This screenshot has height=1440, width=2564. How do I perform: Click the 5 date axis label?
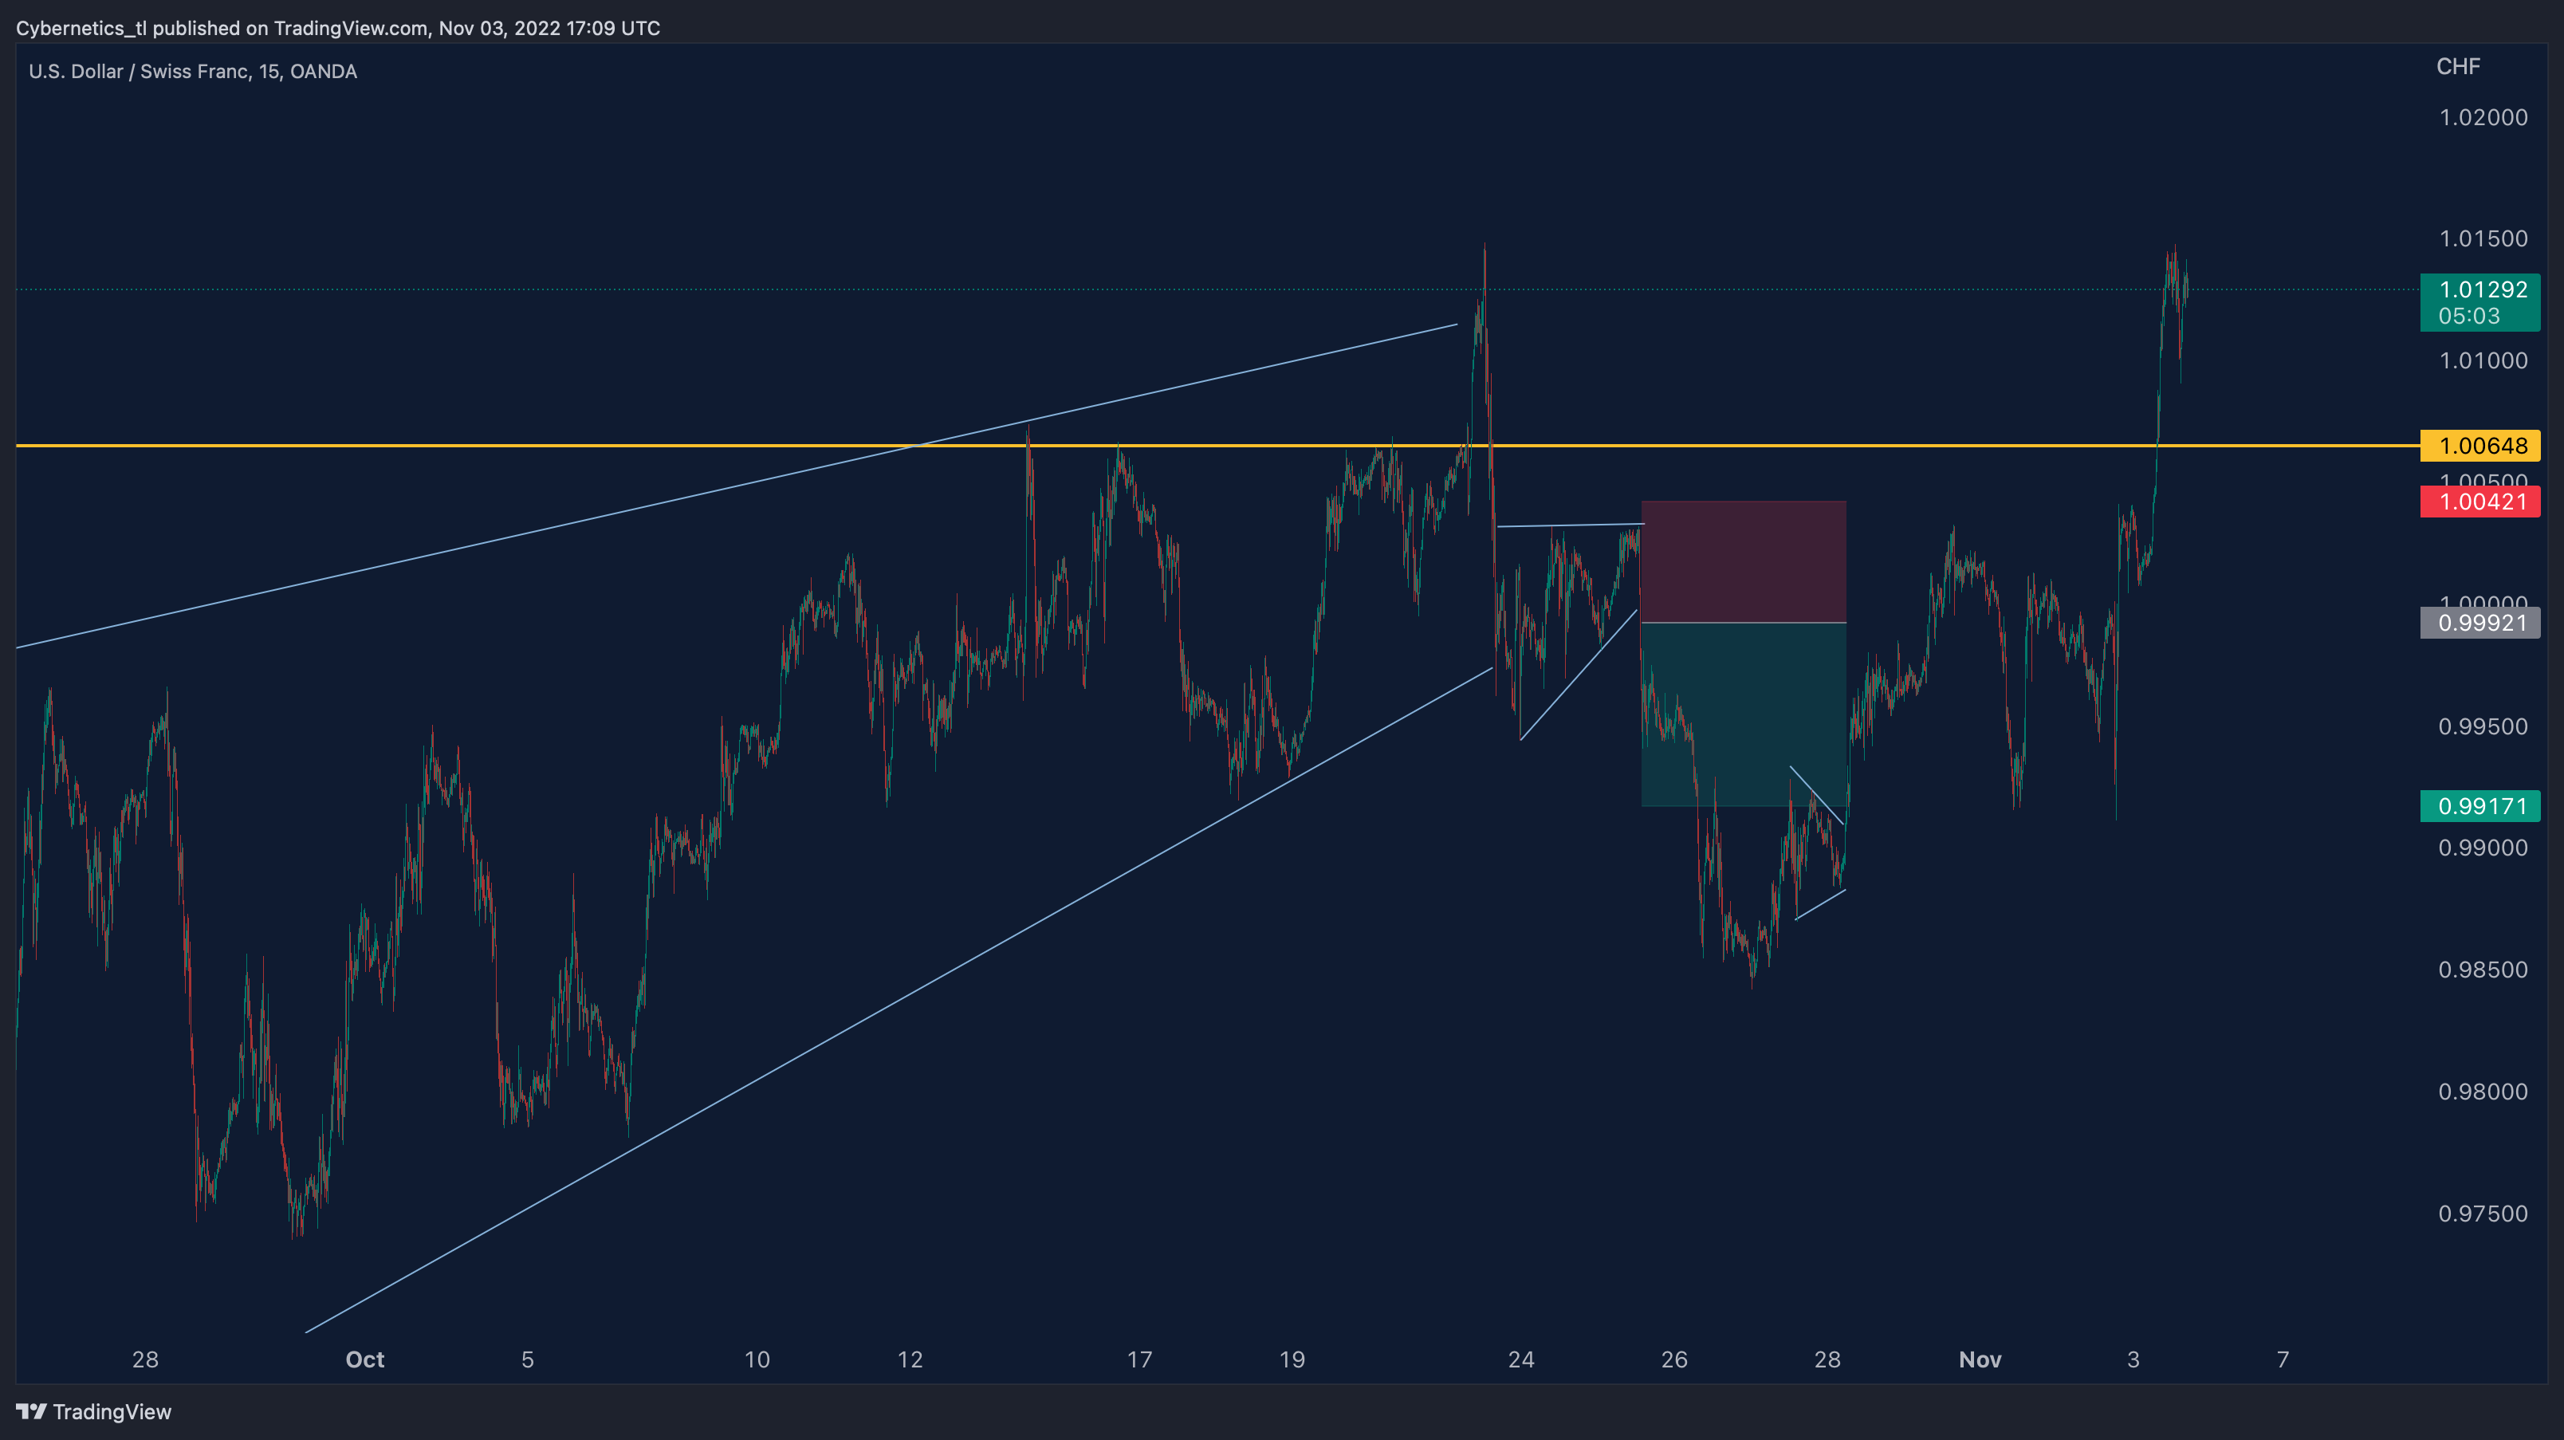(528, 1359)
